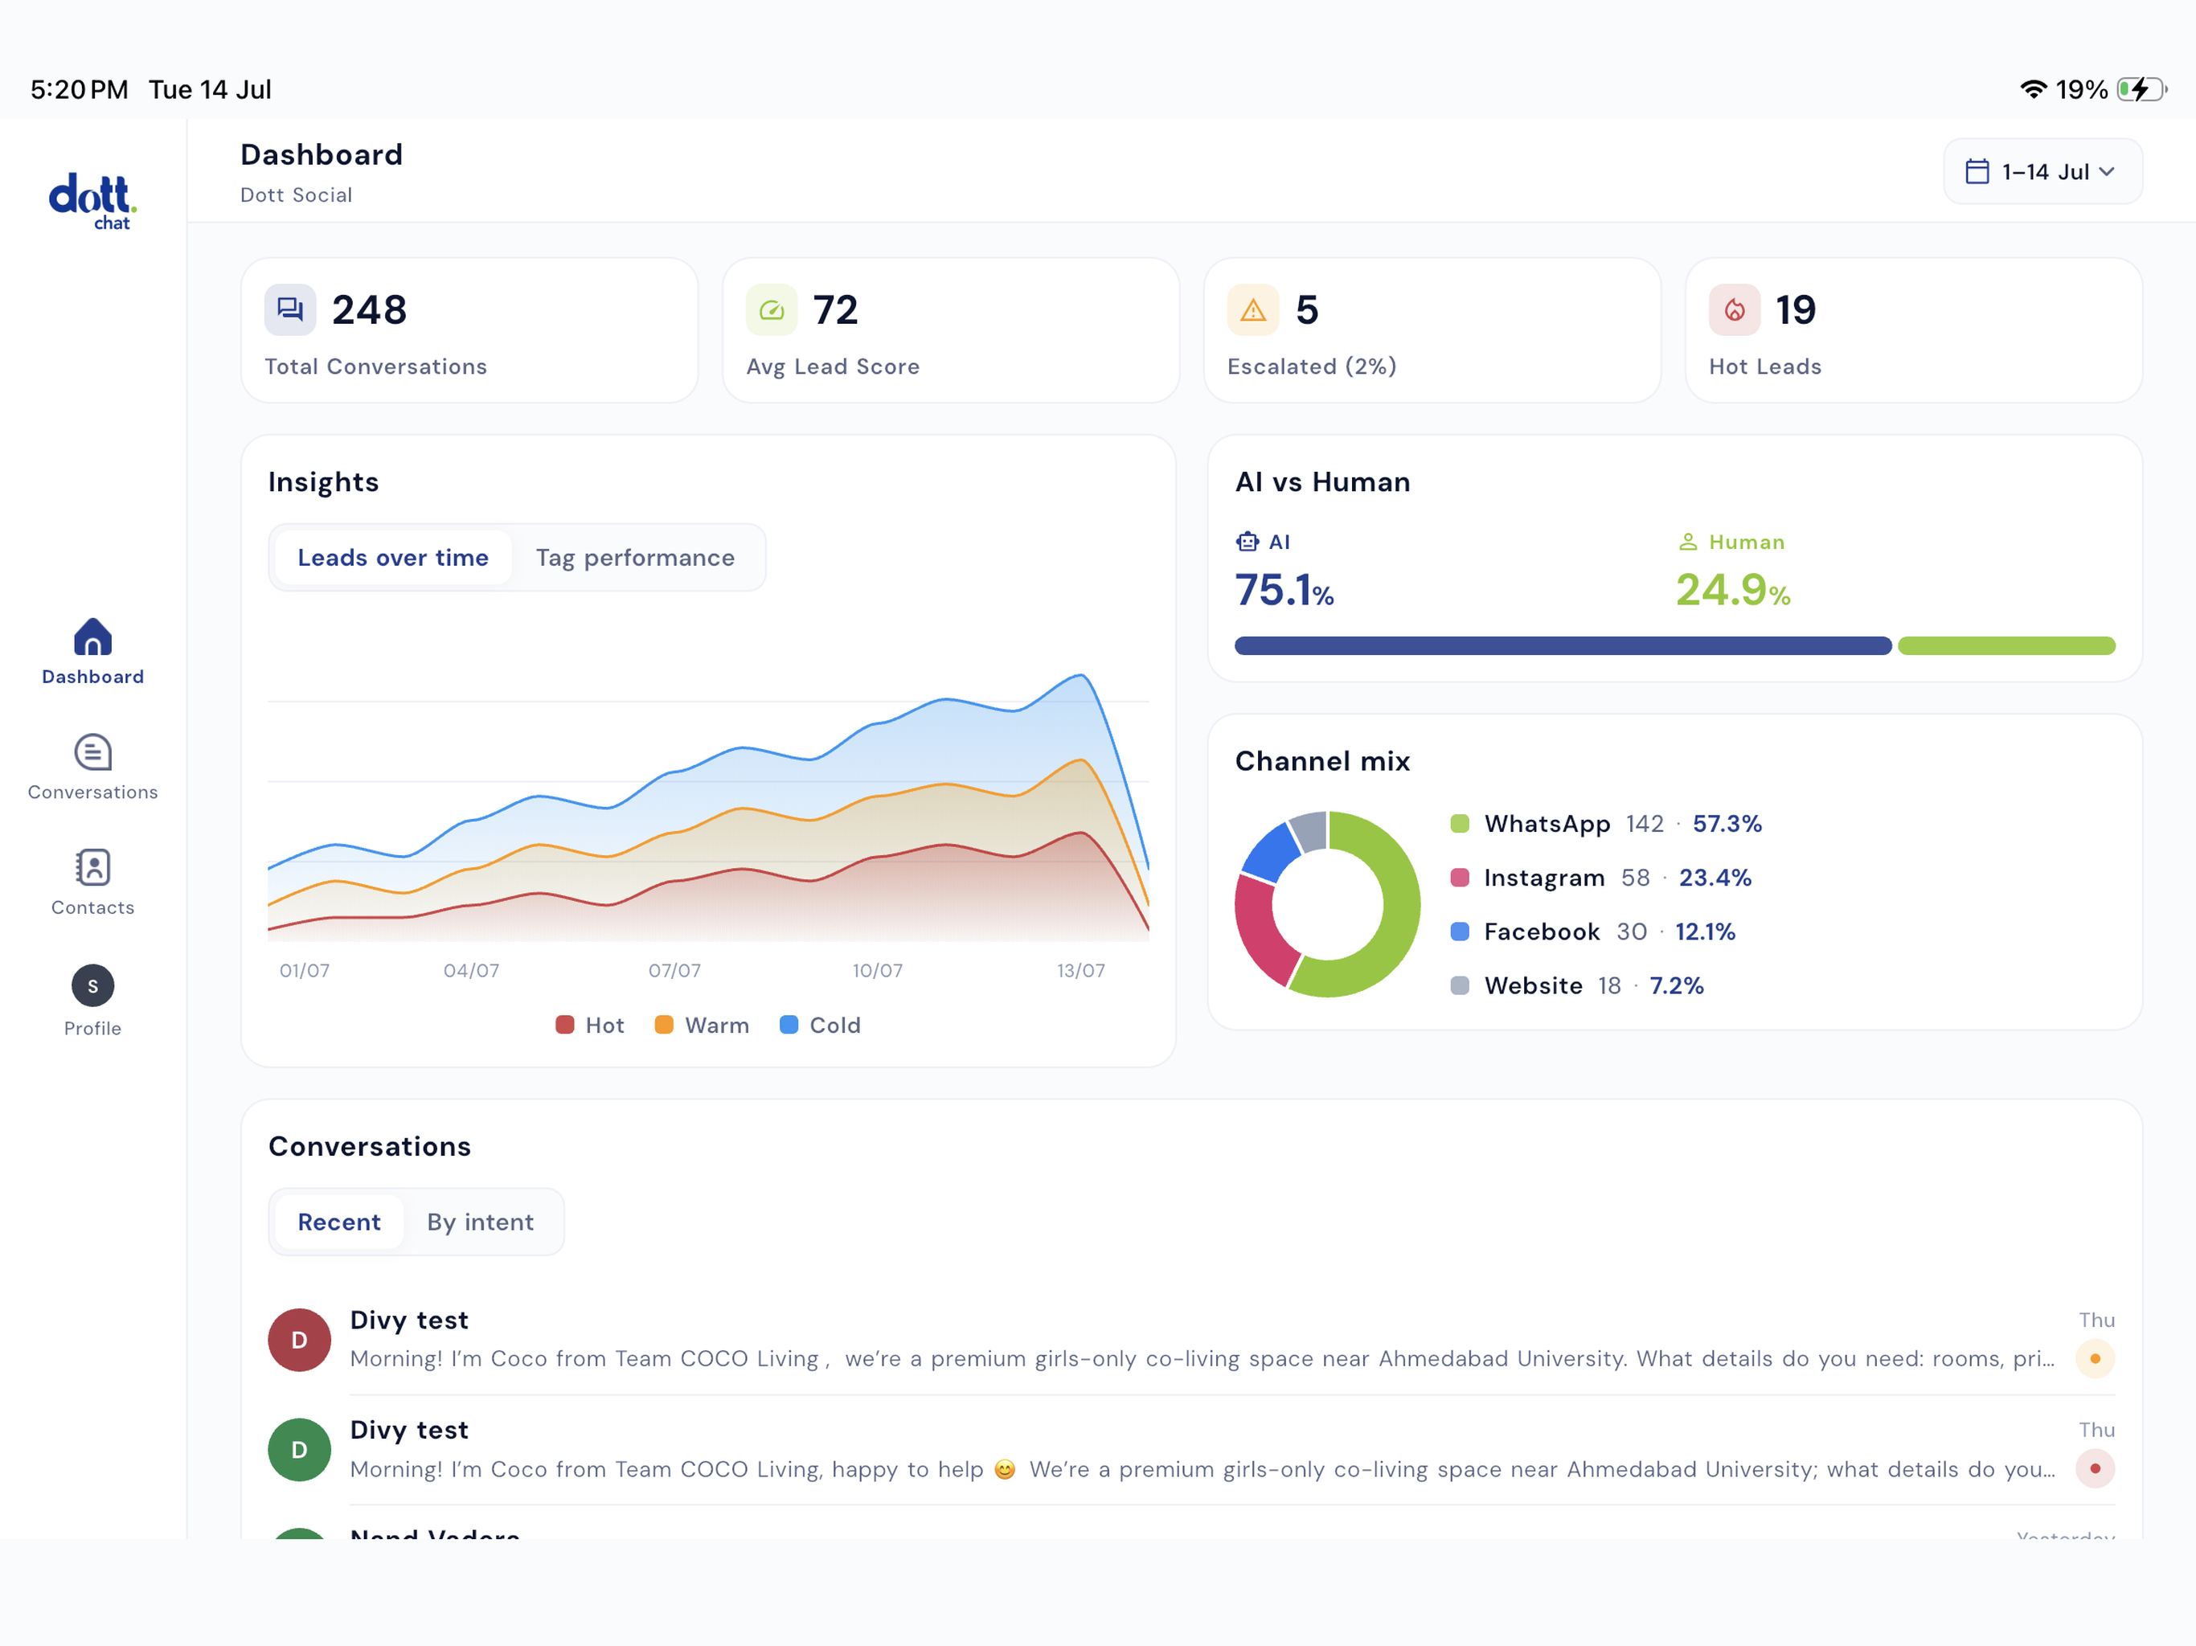Click the 07/07 axis date label
The height and width of the screenshot is (1646, 2196).
click(x=674, y=971)
